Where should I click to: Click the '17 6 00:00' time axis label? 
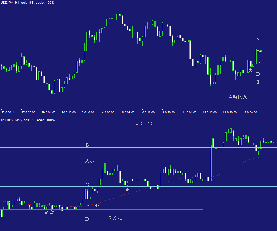pos(250,112)
